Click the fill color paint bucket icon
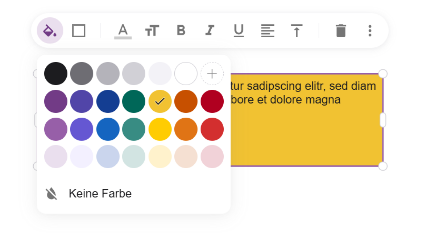This screenshot has height=240, width=435. 50,30
